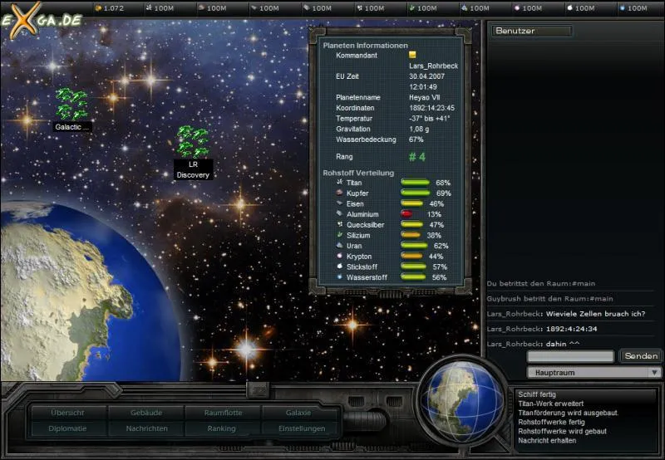Click chat message 'Wieviele Zellen bruach ich?'
Image resolution: width=665 pixels, height=460 pixels.
coord(595,314)
